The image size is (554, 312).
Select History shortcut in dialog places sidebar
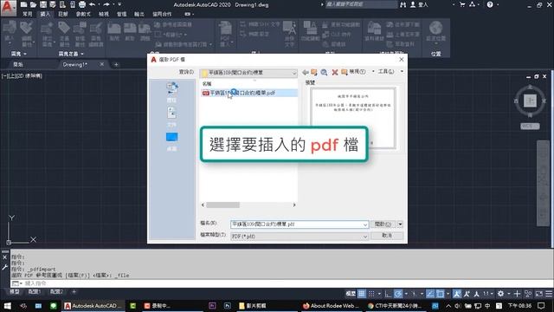[171, 93]
